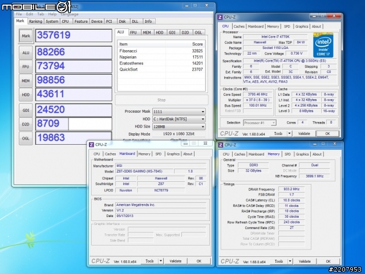
Task: Expand Tools dropdown arrow in Memory window
Action: [290, 261]
